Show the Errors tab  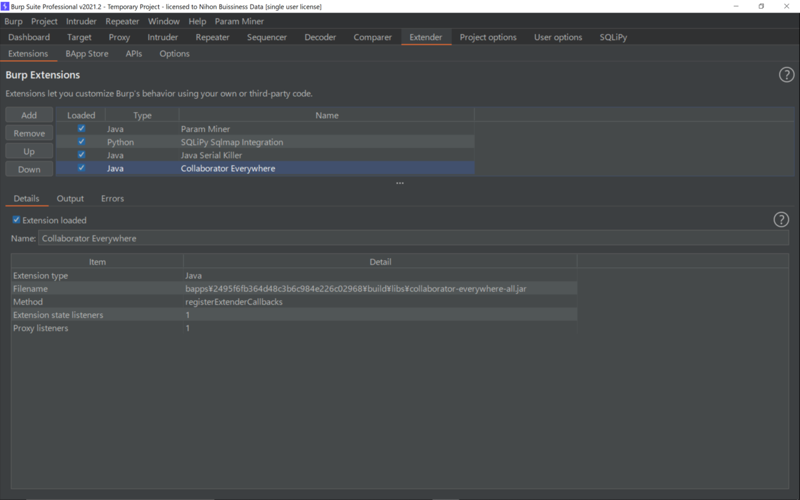(113, 199)
